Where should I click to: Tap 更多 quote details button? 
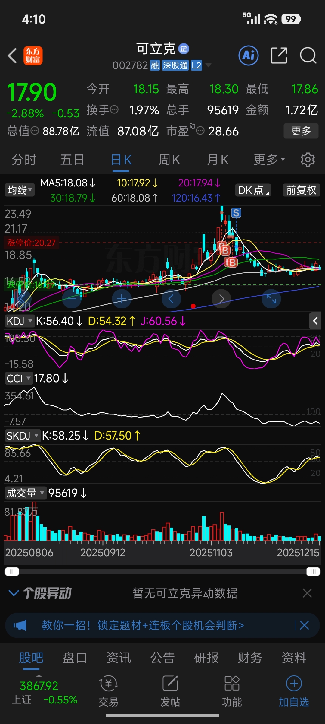pos(301,131)
